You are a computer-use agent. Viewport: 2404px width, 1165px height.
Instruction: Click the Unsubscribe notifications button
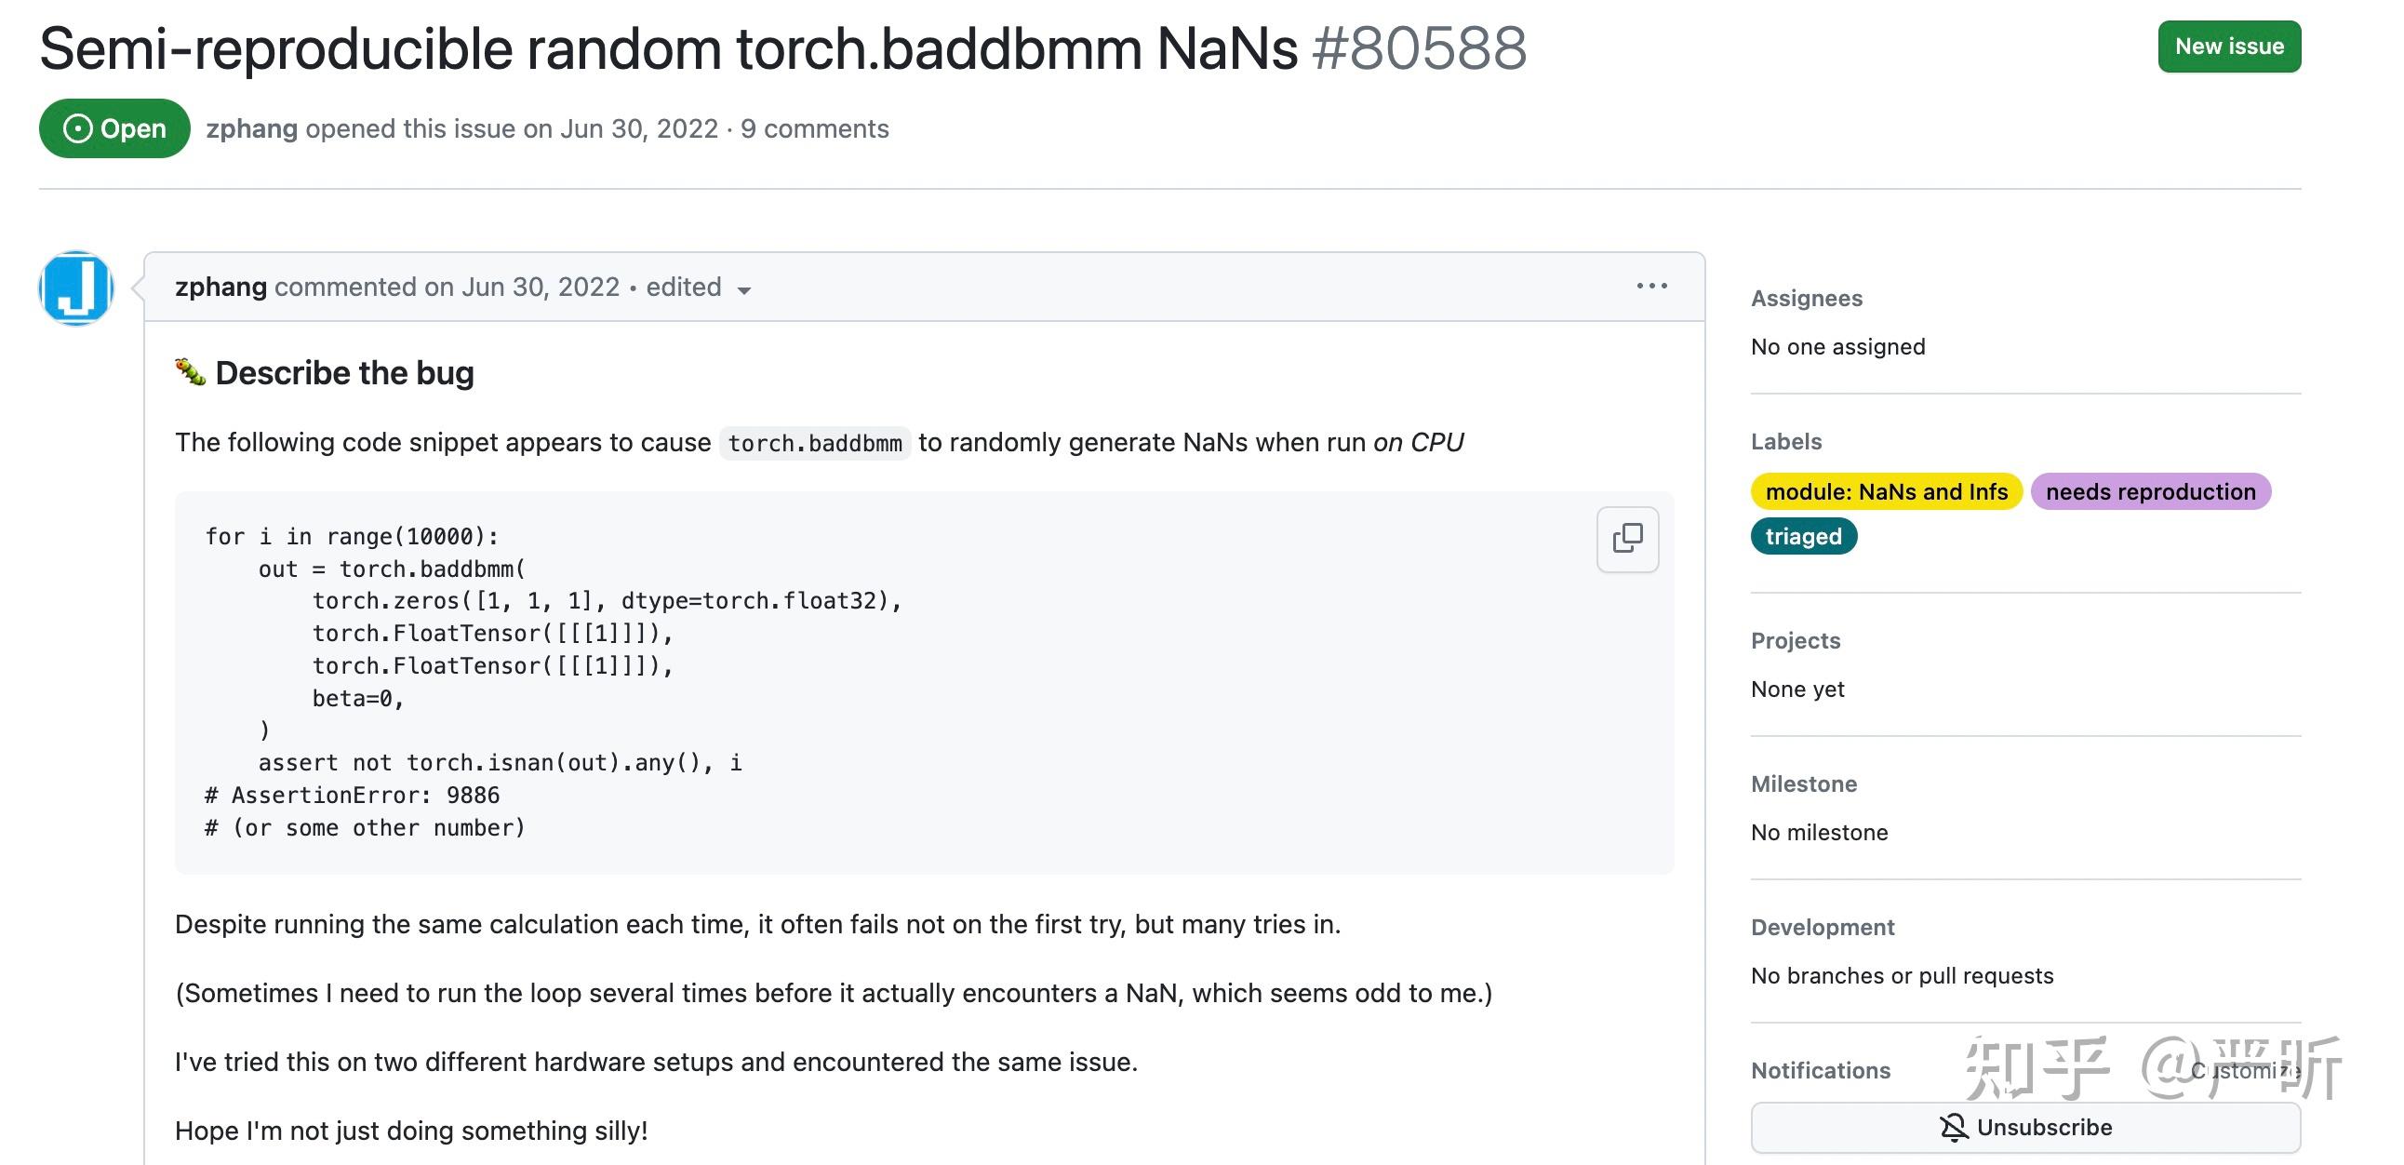pyautogui.click(x=2025, y=1128)
